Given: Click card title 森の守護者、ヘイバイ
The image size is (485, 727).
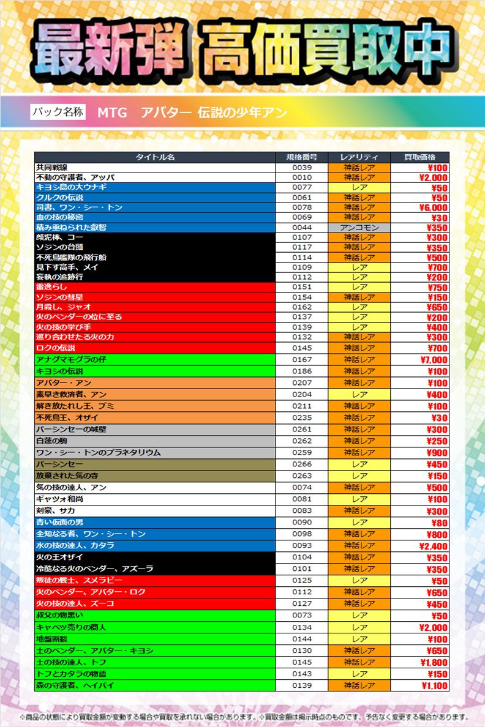Looking at the screenshot, I should click(75, 685).
